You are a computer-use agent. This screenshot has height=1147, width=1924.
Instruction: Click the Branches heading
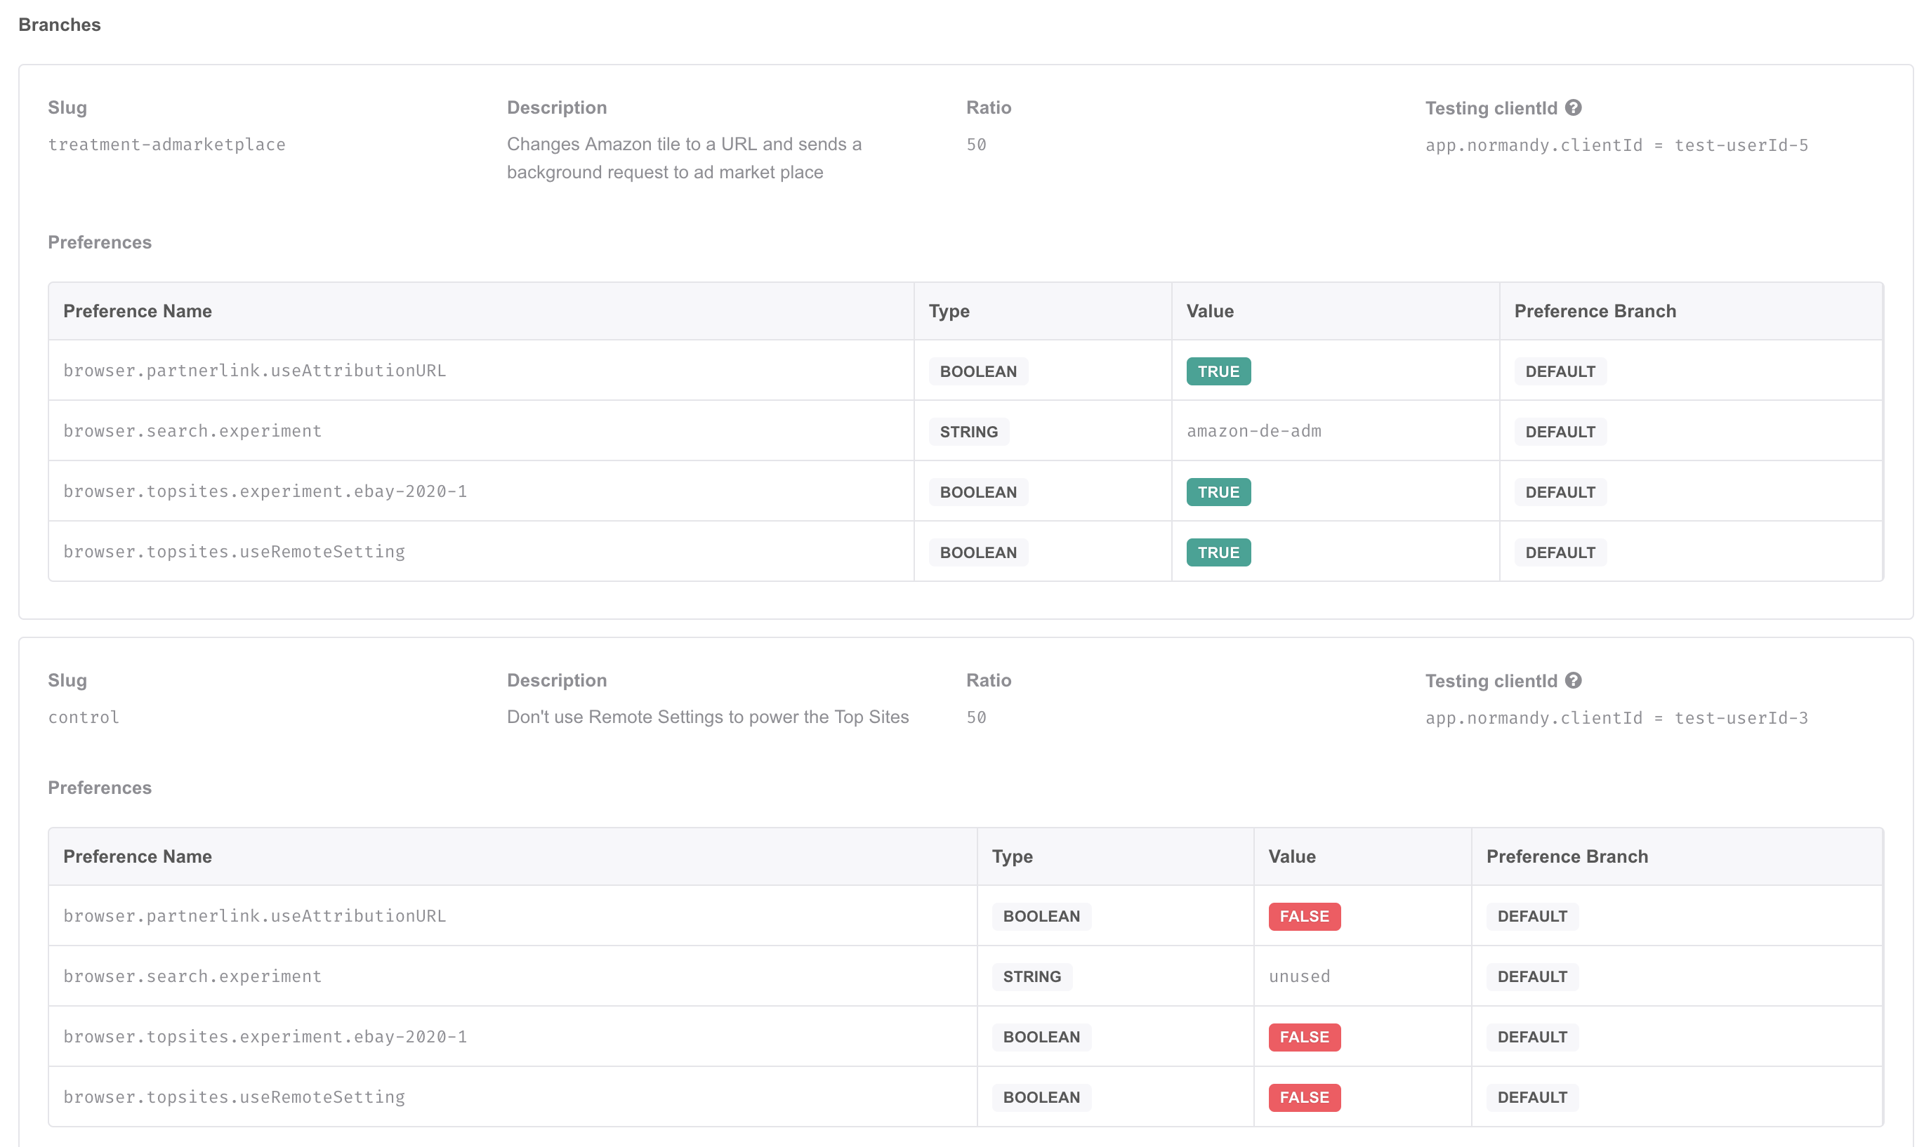point(60,25)
